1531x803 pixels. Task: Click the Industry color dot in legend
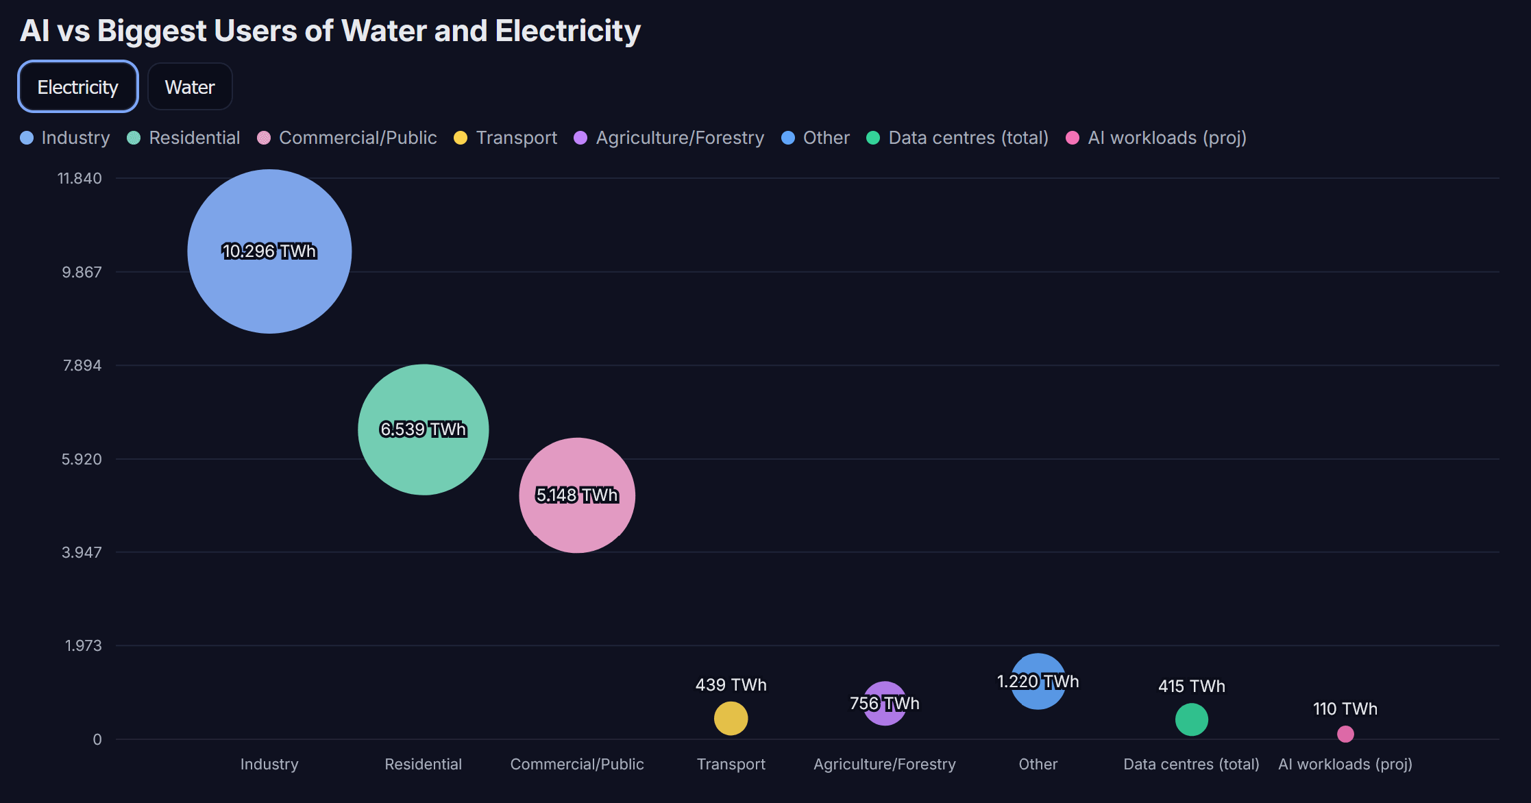27,138
